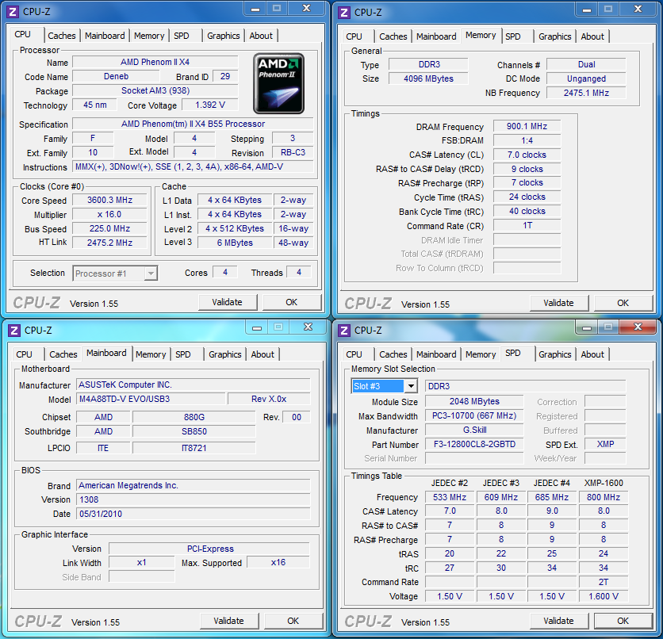Go to SPD tab in Mainboard window

[x=183, y=354]
